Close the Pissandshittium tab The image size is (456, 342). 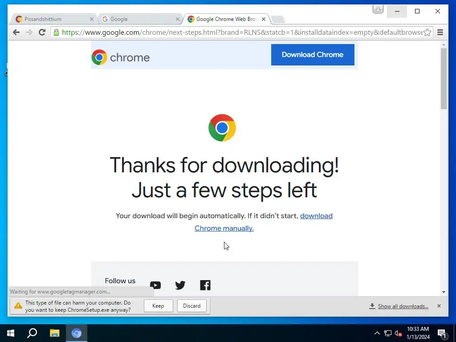pos(92,19)
